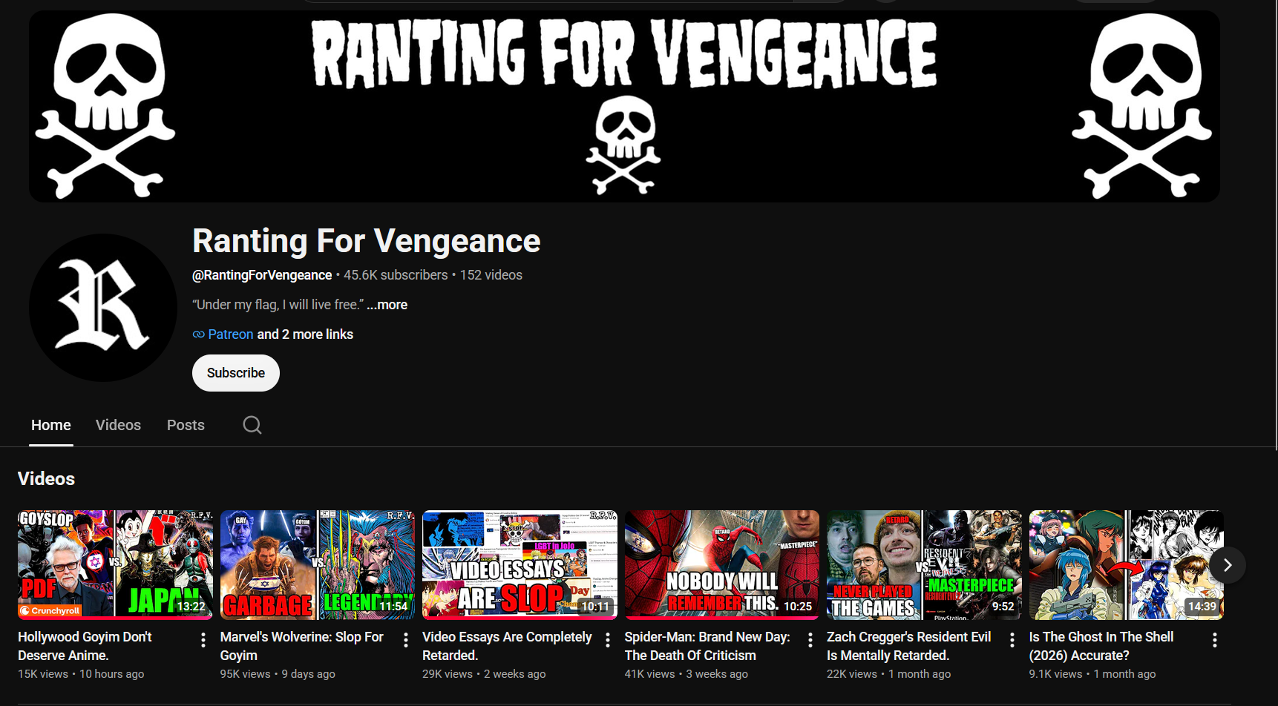The width and height of the screenshot is (1278, 706).
Task: Play the Resident Evil Masterpiece thumbnail
Action: click(x=924, y=565)
